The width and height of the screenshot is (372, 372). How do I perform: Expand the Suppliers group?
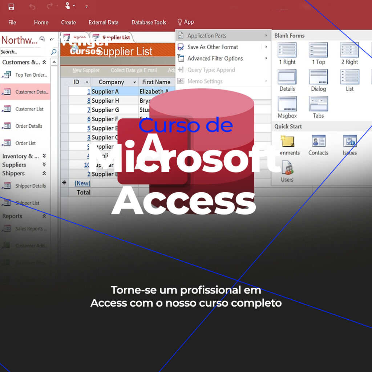pos(44,165)
